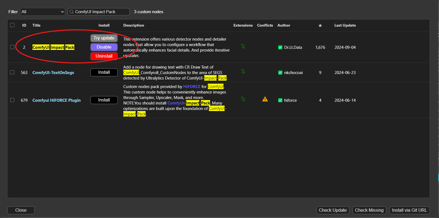Click the search field containing ComfyUI Impact Pack
This screenshot has height=218, width=439.
coord(99,12)
